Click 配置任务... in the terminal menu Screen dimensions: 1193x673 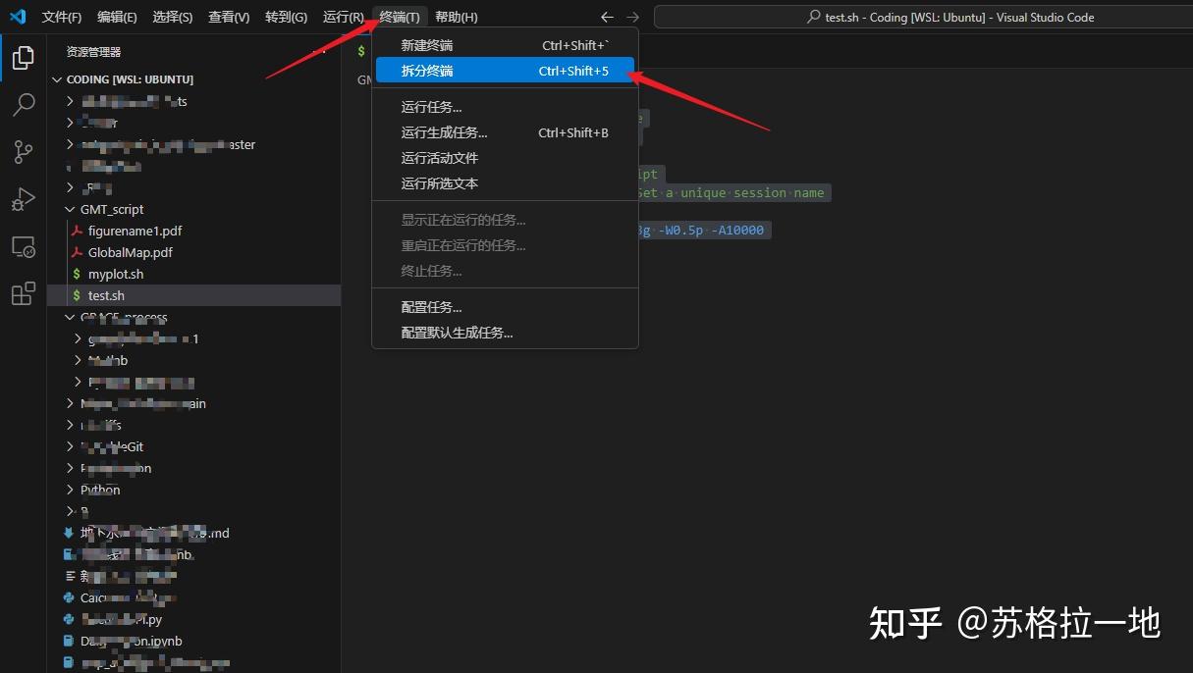pyautogui.click(x=431, y=306)
